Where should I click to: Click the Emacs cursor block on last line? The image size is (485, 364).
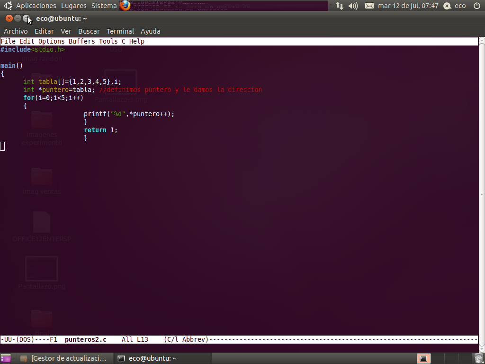click(x=2, y=146)
